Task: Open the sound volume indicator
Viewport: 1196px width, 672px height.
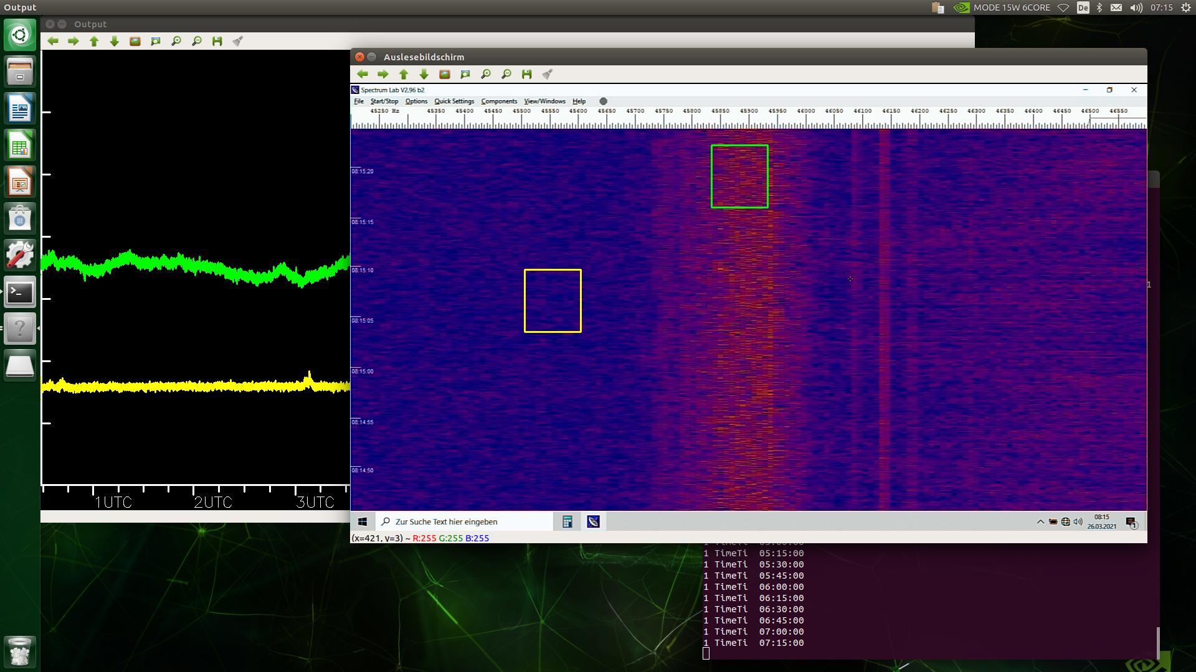Action: tap(1136, 7)
